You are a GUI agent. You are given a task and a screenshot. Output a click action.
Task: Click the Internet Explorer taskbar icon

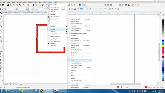point(7,91)
